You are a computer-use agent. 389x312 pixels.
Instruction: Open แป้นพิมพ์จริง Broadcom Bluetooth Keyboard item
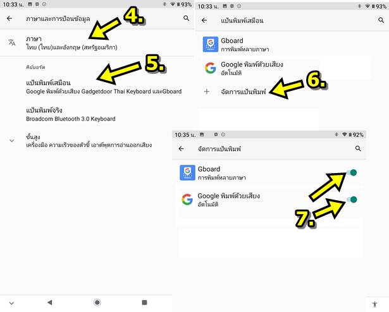97,114
